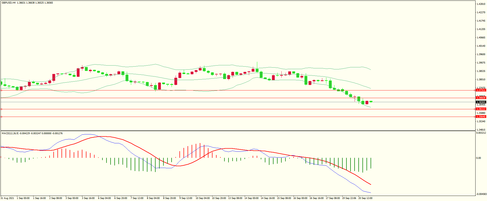Click the 10 Sep 20:00 time label
487x201 pixels.
(x=219, y=198)
